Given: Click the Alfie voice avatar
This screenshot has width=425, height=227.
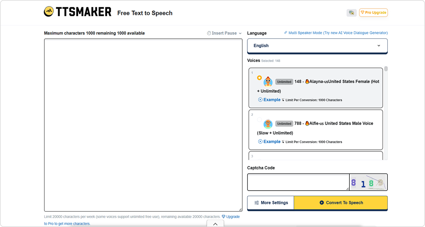Looking at the screenshot, I should click(x=268, y=124).
